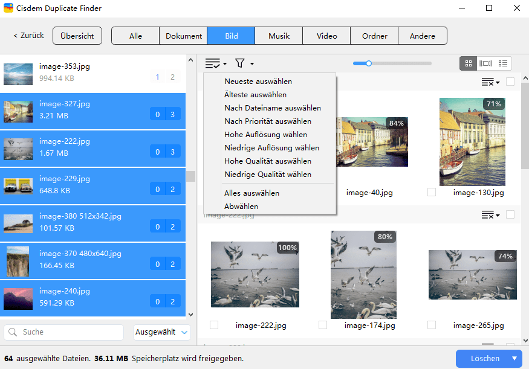
Task: Switch to list detail view
Action: (x=502, y=63)
